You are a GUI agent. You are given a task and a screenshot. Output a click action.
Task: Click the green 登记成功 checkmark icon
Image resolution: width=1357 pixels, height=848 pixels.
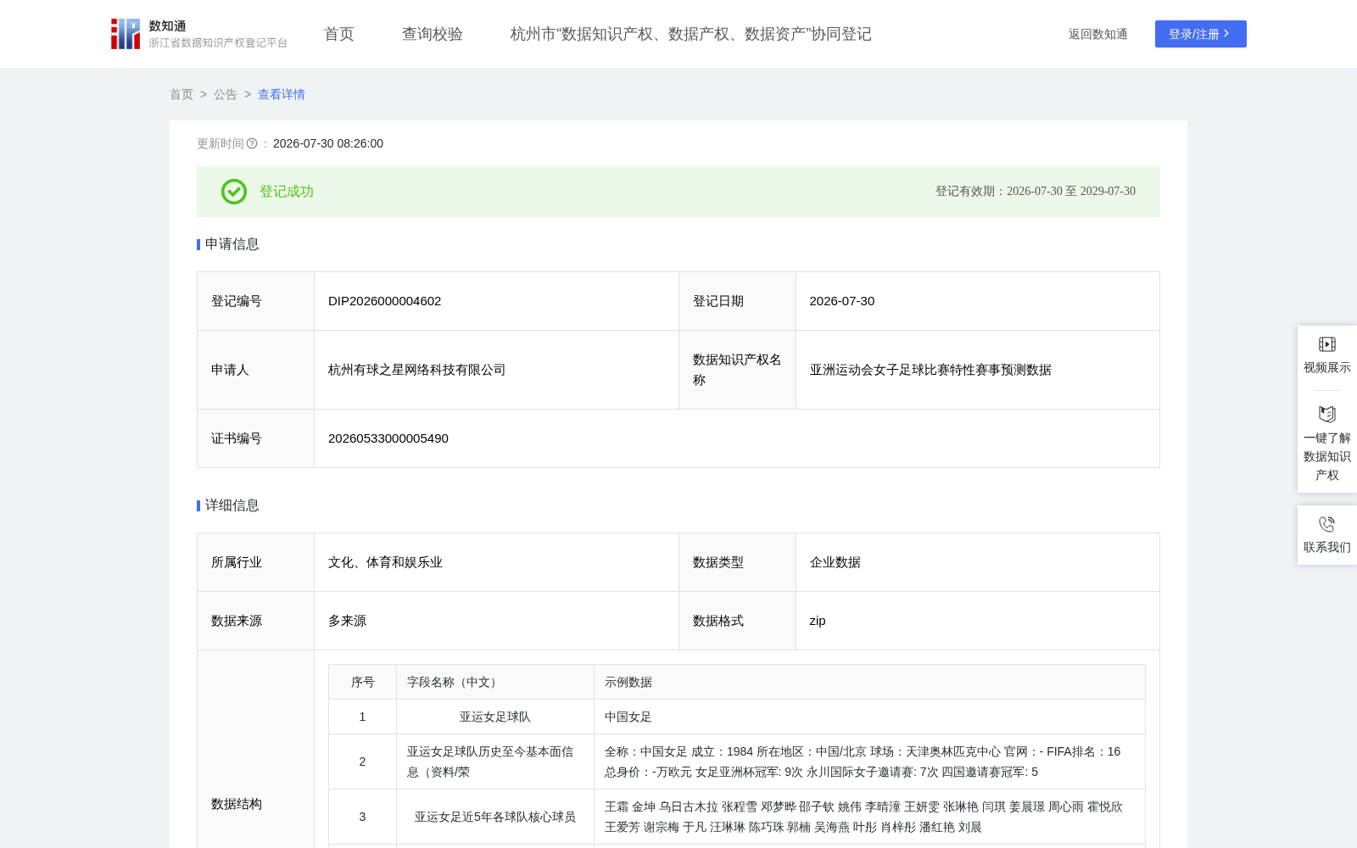(x=234, y=192)
